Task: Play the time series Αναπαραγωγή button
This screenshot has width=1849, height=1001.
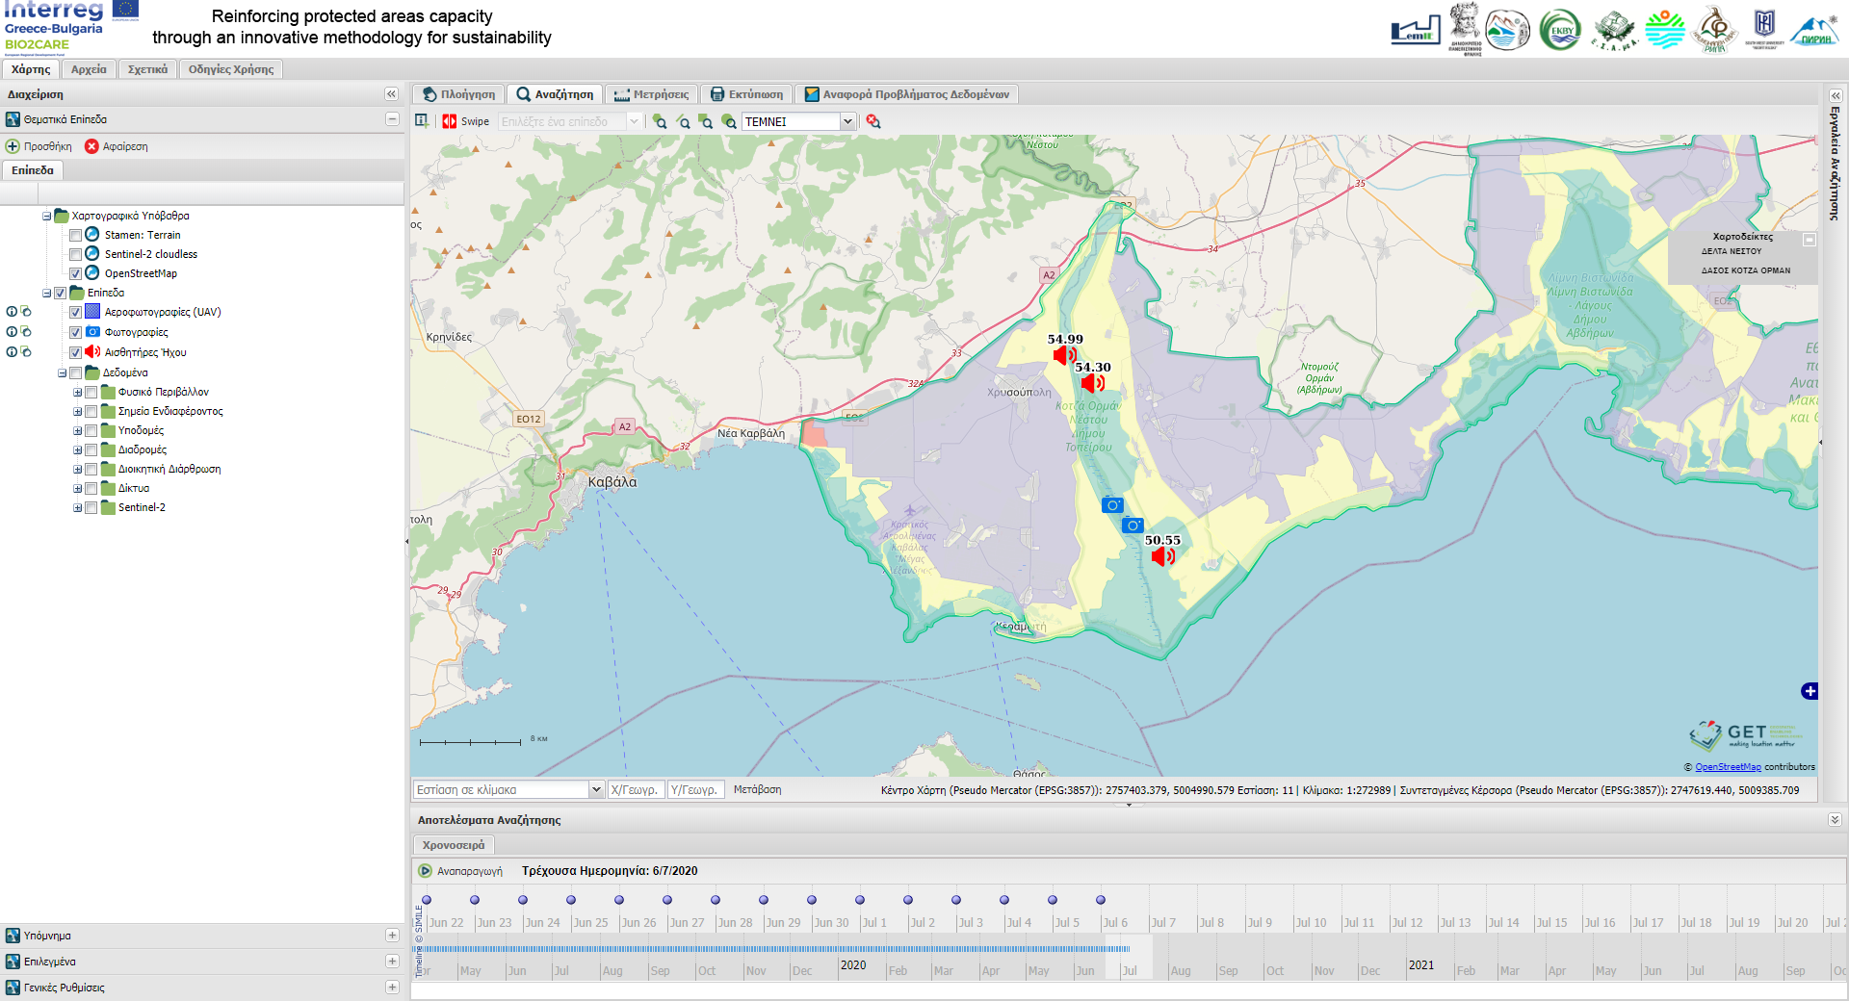Action: [425, 871]
